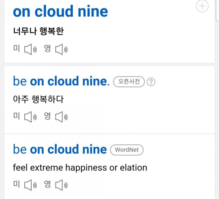Click the 영 label in the open dictionary entry
The height and width of the screenshot is (199, 219).
click(47, 116)
